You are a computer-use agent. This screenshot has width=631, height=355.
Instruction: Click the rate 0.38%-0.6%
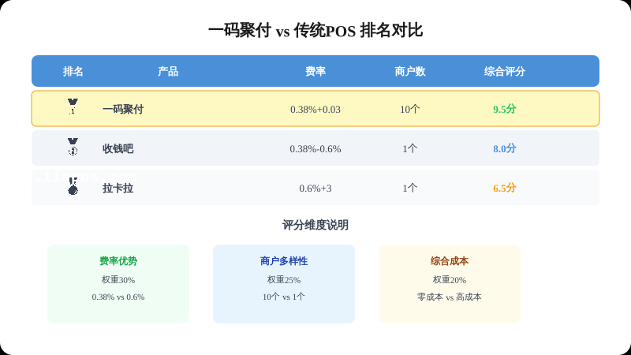click(315, 149)
